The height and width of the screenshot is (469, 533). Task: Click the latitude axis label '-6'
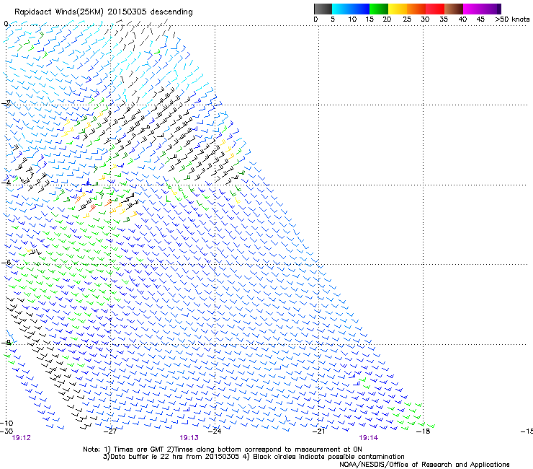pos(6,262)
